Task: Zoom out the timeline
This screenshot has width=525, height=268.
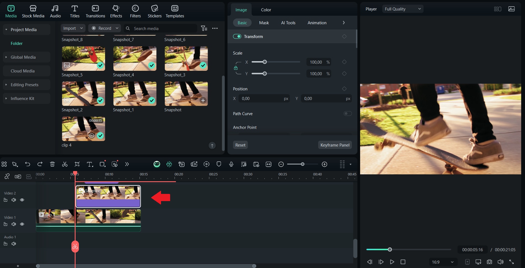Action: (281, 164)
